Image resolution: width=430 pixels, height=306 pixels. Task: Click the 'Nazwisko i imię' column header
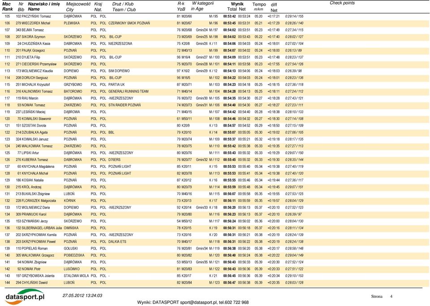click(x=44, y=4)
